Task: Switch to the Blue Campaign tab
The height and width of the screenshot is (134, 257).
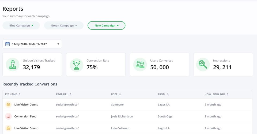Action: (21, 26)
